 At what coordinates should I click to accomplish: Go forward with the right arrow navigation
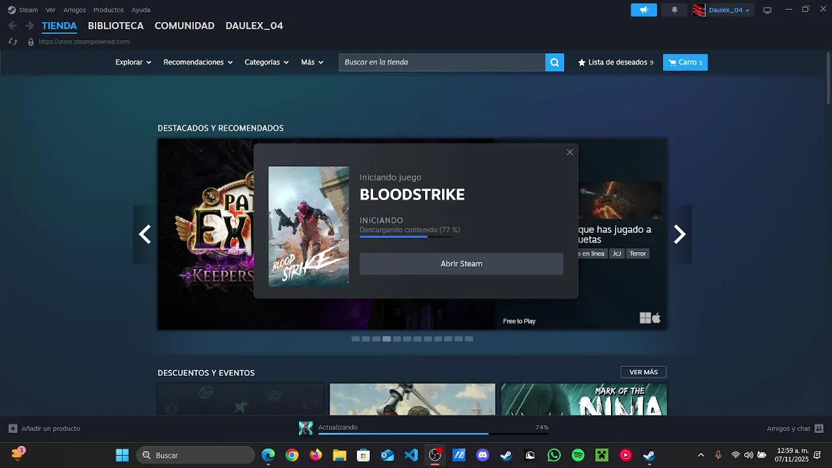coord(29,26)
